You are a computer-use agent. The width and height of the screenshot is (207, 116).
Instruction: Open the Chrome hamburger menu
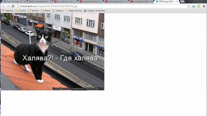(x=204, y=6)
